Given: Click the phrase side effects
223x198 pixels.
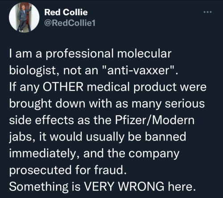Looking at the screenshot, I should point(41,120).
